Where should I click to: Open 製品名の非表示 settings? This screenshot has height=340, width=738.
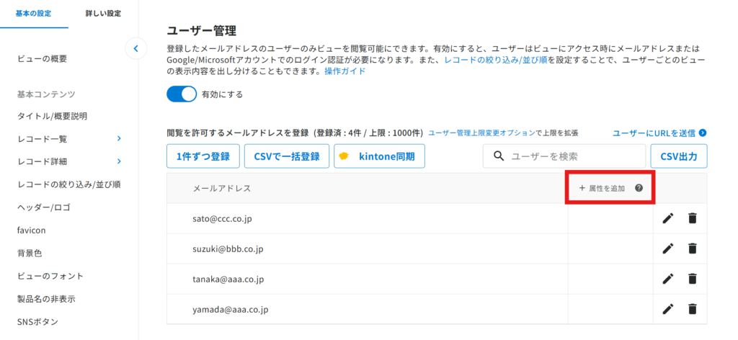pos(46,299)
